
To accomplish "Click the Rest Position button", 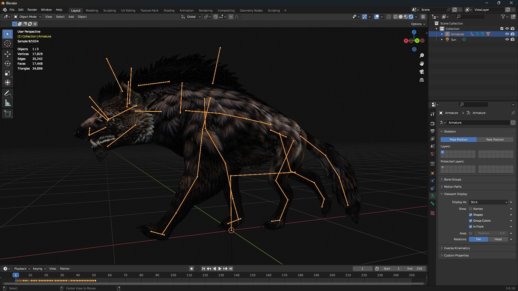I will 495,140.
